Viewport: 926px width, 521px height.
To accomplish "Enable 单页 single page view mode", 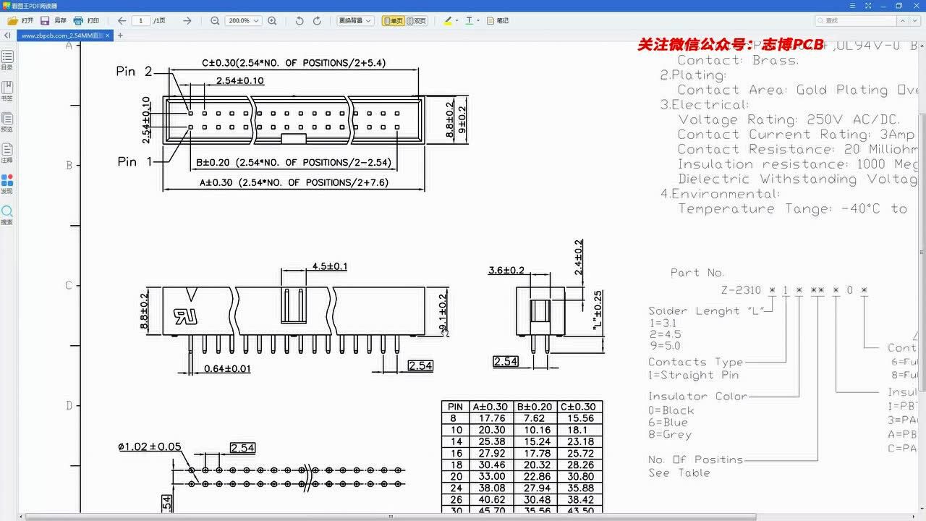I will 392,21.
